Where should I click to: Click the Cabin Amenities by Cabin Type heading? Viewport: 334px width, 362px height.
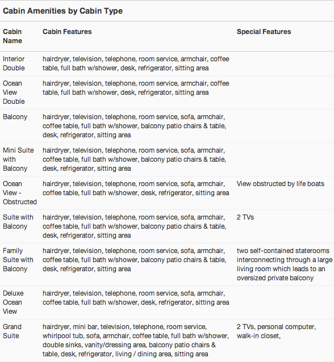point(62,11)
